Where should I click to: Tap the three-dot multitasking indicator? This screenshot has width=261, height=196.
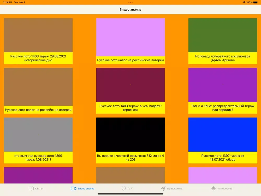tap(130, 3)
